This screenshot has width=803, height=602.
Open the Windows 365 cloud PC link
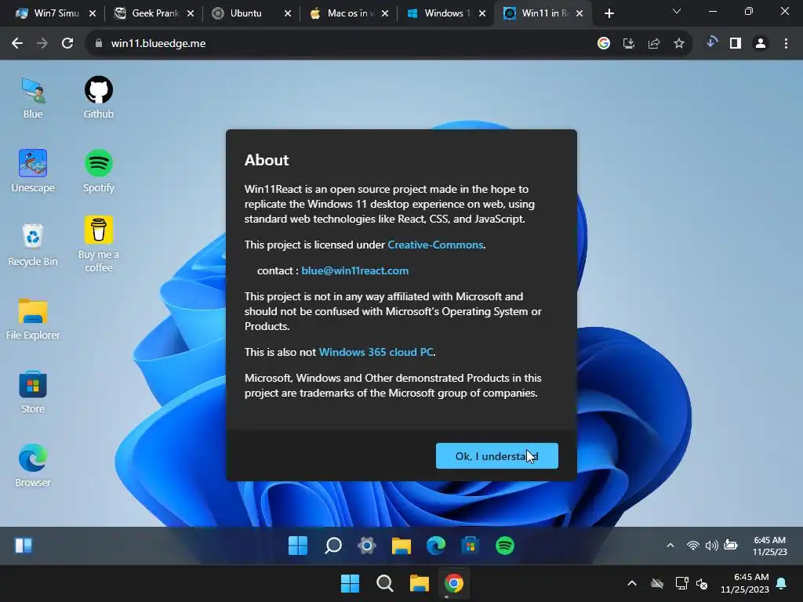(376, 352)
